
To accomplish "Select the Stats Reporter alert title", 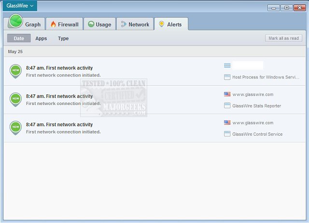I will pos(59,96).
